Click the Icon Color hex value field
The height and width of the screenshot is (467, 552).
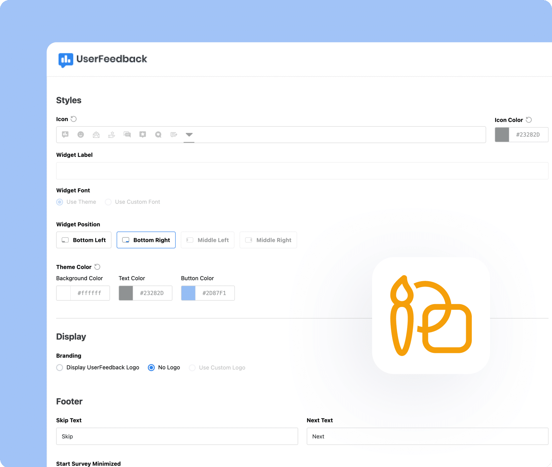(528, 135)
